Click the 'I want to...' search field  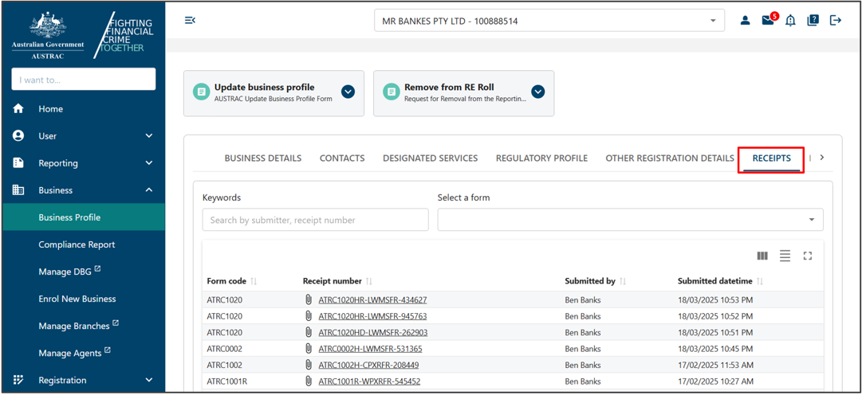[x=84, y=80]
